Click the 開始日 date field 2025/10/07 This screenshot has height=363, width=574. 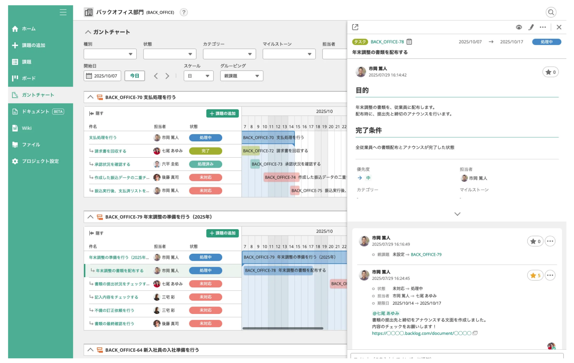102,76
